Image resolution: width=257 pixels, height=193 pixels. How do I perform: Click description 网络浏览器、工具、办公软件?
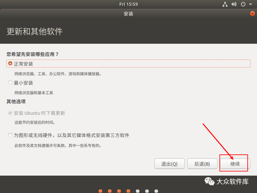[x=39, y=74]
